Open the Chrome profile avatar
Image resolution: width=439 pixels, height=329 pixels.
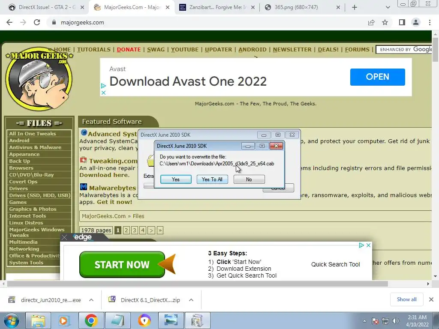(x=416, y=22)
